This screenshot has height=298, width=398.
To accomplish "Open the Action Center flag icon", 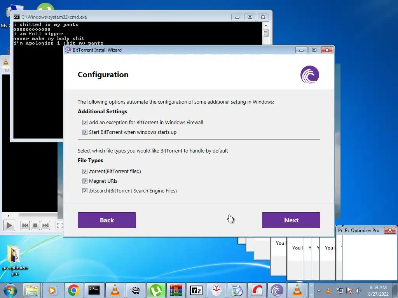I will click(x=349, y=291).
